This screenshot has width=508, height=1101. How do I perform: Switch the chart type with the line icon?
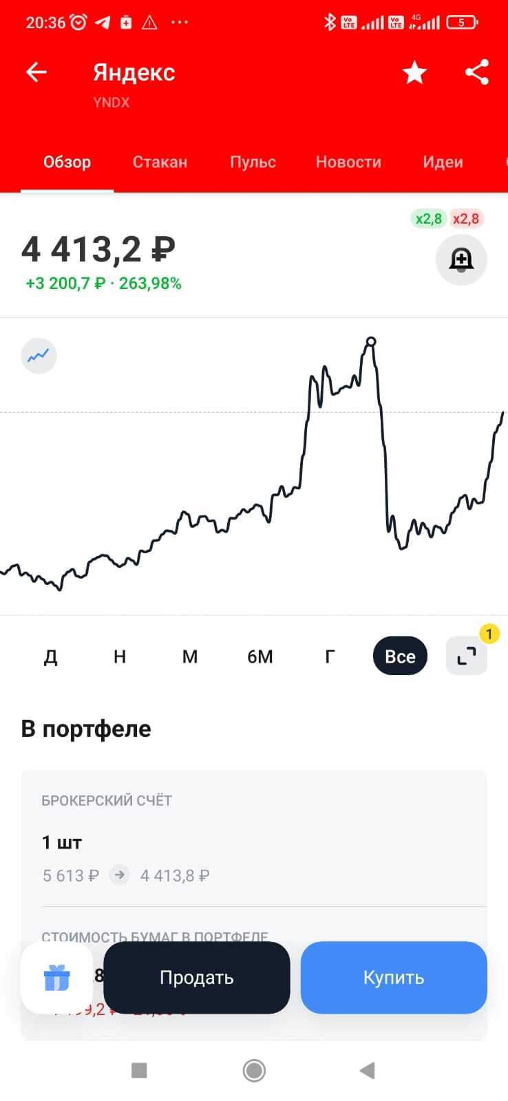pyautogui.click(x=39, y=356)
